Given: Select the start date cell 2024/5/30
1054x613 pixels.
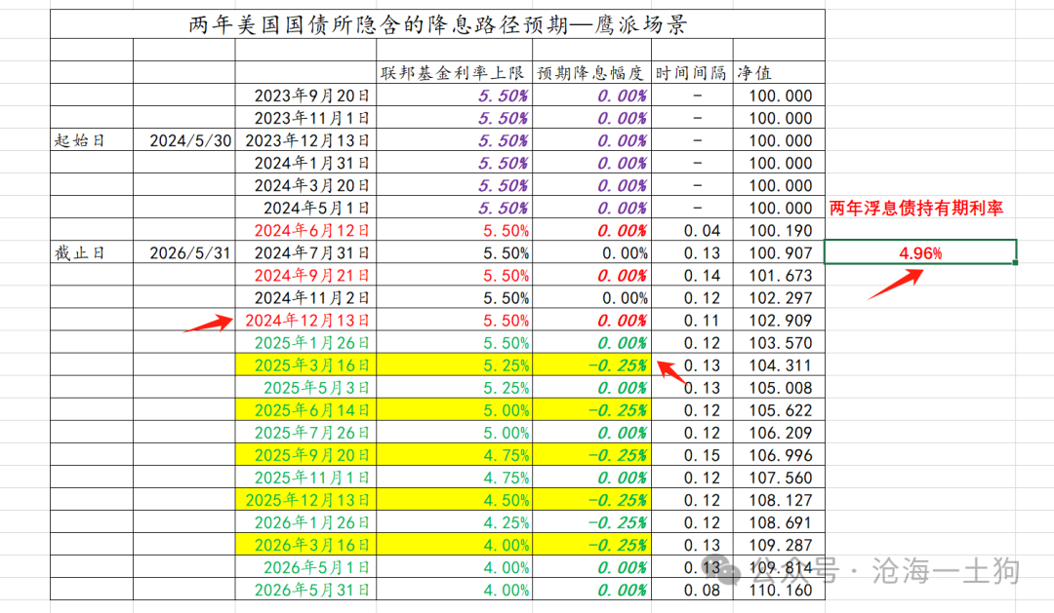Looking at the screenshot, I should click(184, 140).
